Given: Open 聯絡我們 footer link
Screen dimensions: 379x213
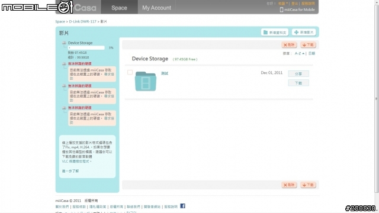Looking at the screenshot, I should point(133,206).
